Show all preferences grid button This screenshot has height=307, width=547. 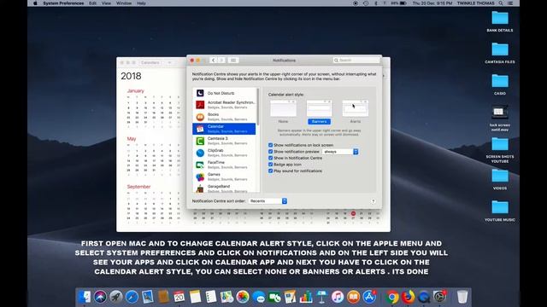pyautogui.click(x=233, y=61)
